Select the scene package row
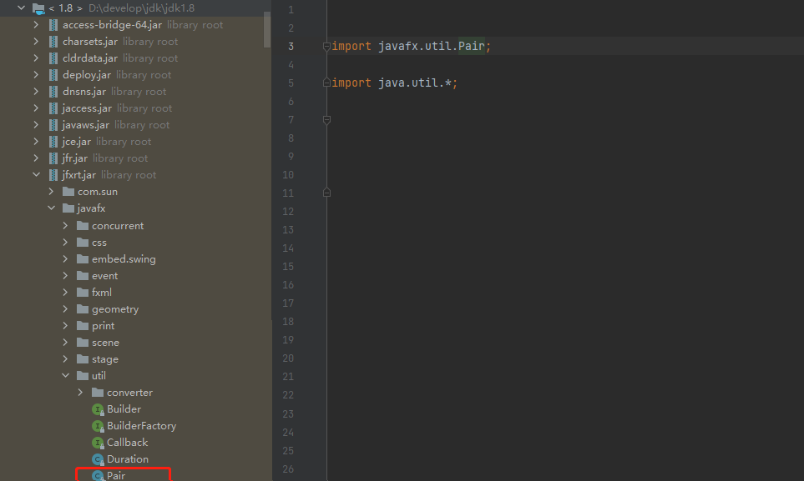The image size is (804, 481). pos(135,342)
